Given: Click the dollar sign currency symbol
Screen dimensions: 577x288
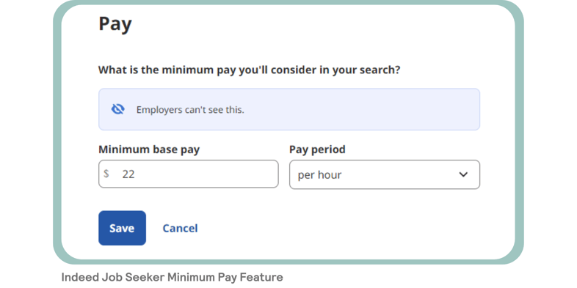Looking at the screenshot, I should tap(106, 174).
